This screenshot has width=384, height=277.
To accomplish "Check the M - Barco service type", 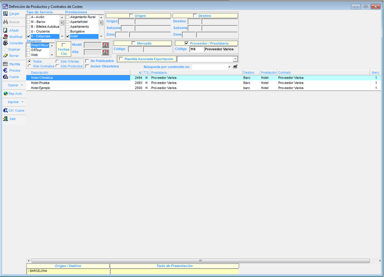I will [x=29, y=22].
